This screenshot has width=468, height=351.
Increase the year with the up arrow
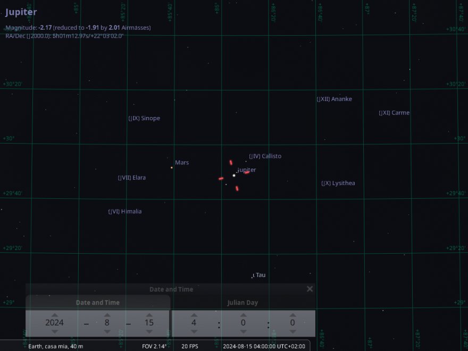click(54, 314)
